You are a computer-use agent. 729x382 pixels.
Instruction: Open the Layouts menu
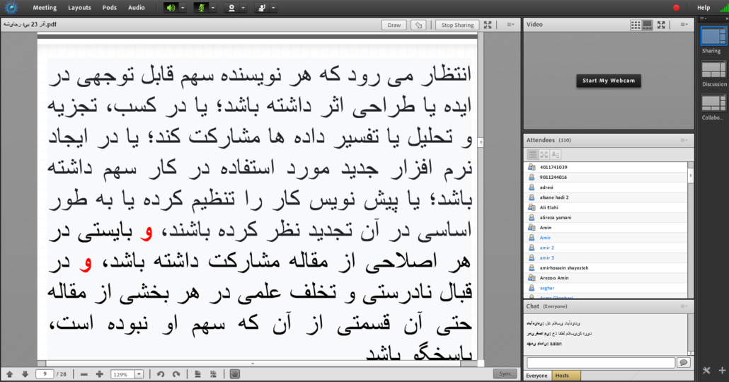coord(79,8)
